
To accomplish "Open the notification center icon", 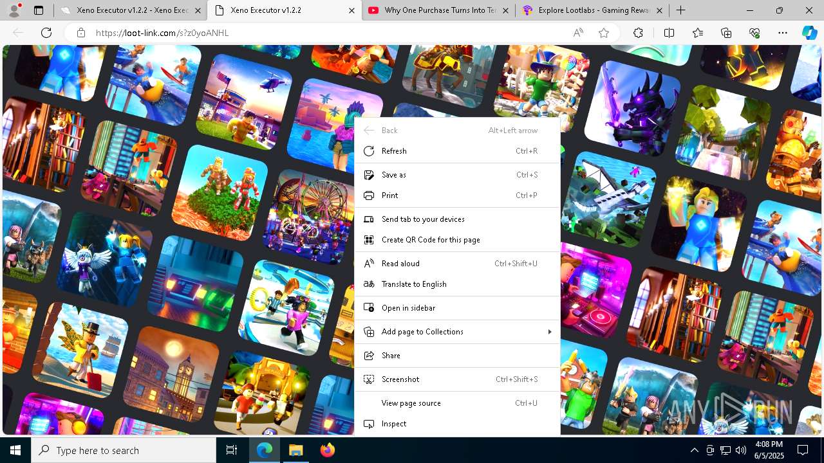I will [803, 450].
